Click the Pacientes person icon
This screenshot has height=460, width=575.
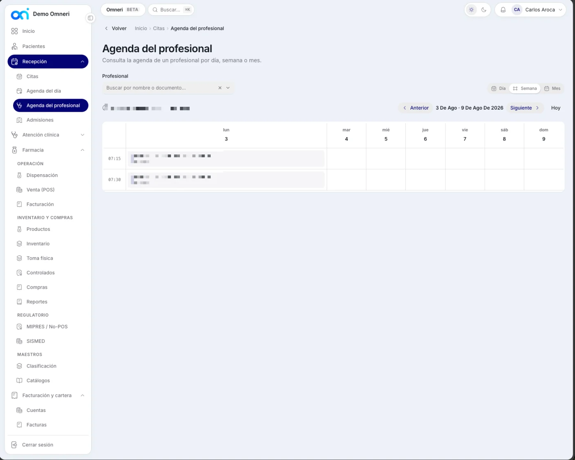[x=14, y=46]
